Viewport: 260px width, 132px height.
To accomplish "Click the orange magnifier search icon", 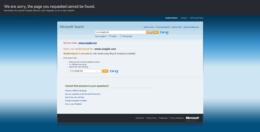I will [148, 32].
